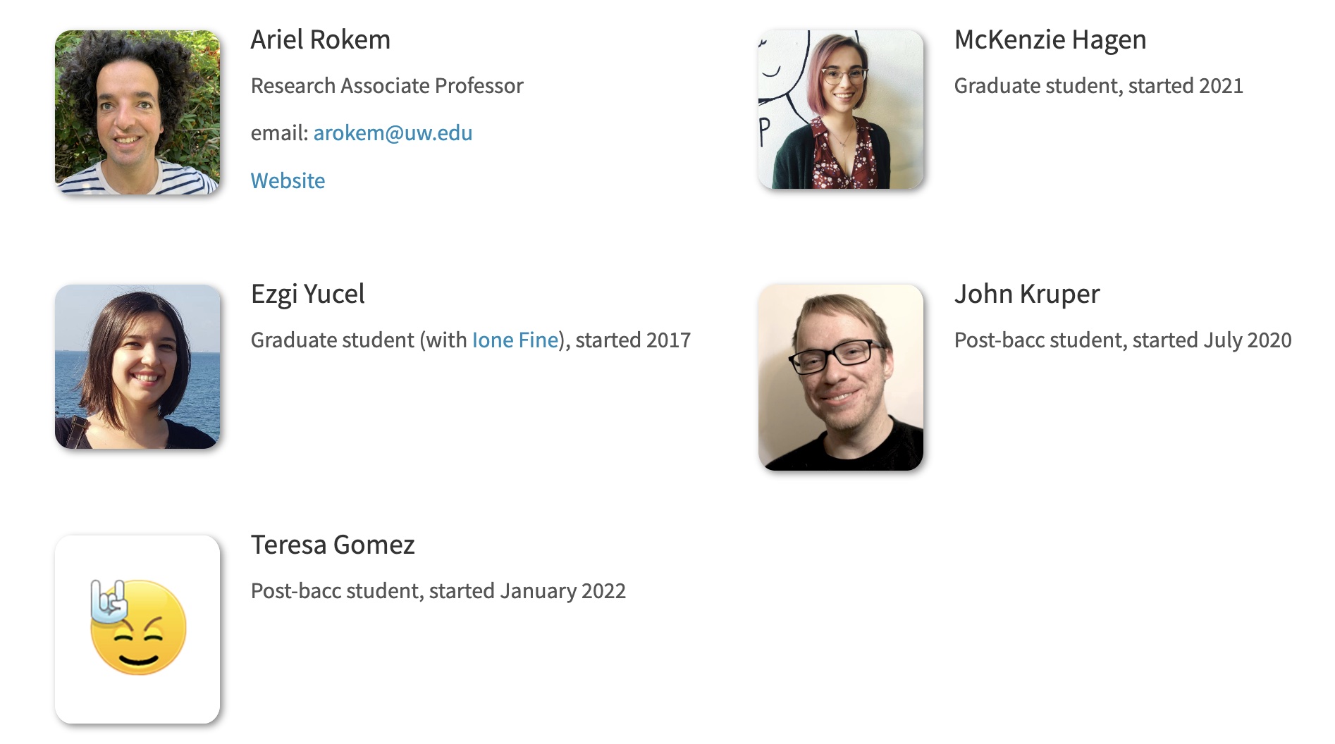Image resolution: width=1335 pixels, height=744 pixels.
Task: Click 'Graduate student (with' text by Ezgi
Action: [x=358, y=340]
